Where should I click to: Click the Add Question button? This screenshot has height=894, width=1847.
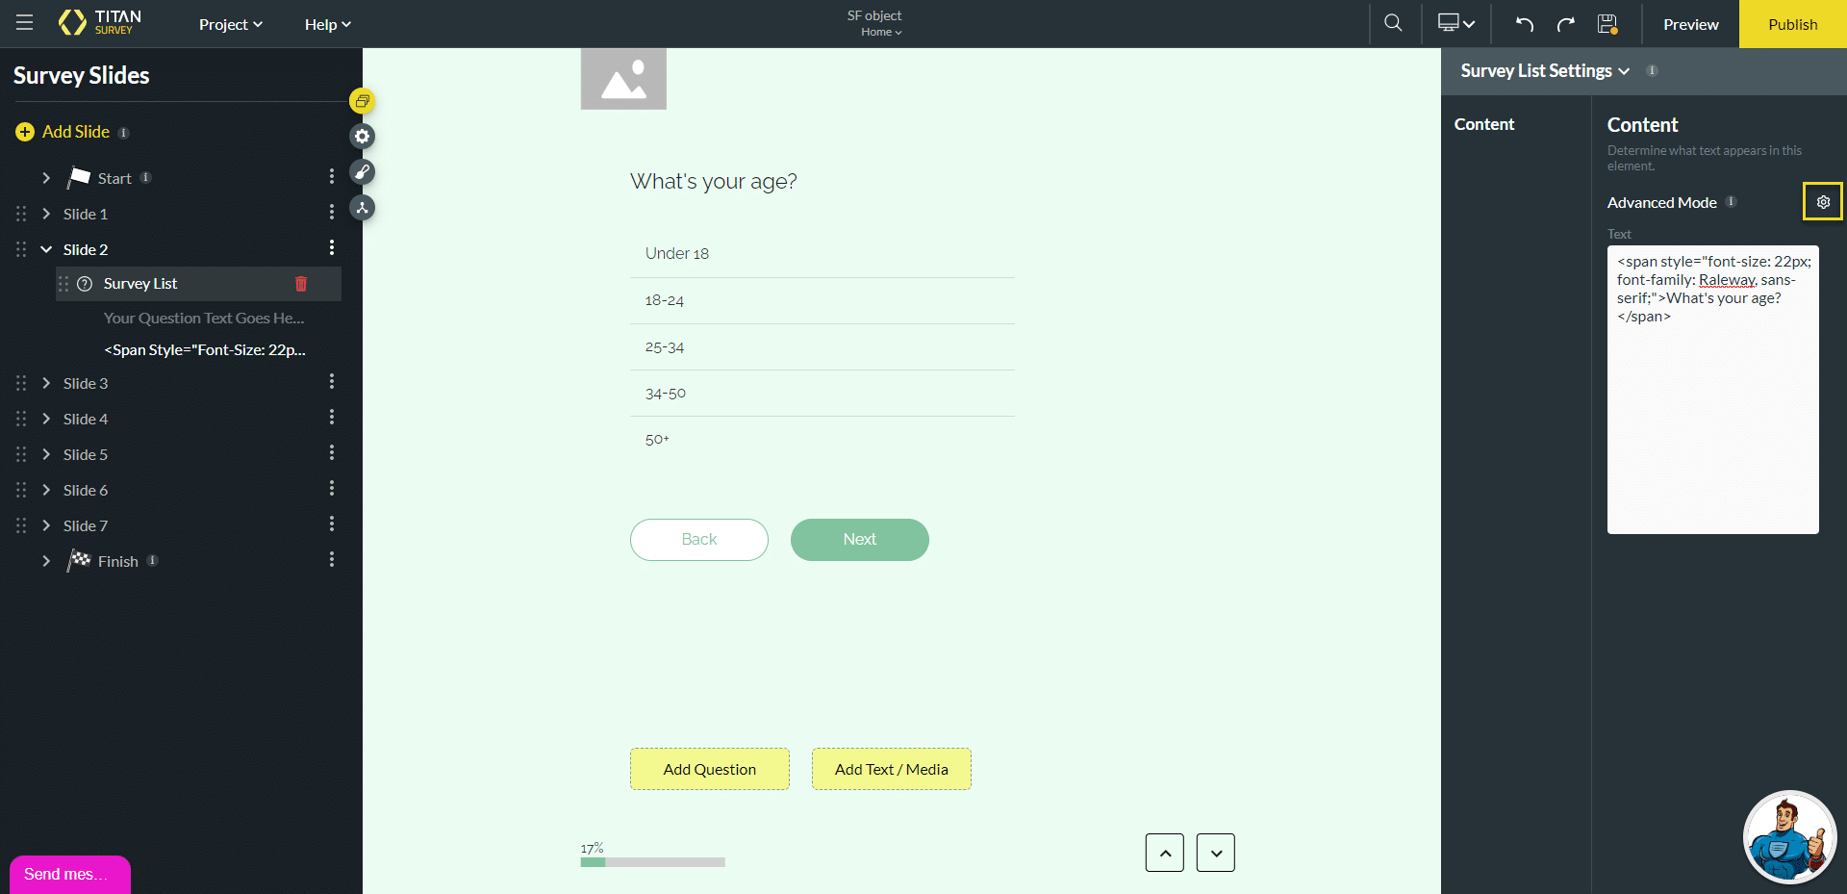[709, 769]
